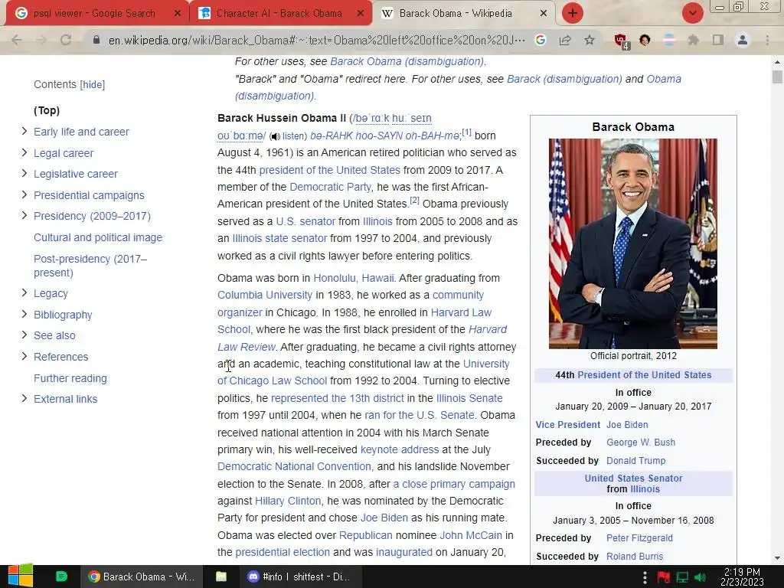Expand External links chevron
784x588 pixels.
pos(24,398)
